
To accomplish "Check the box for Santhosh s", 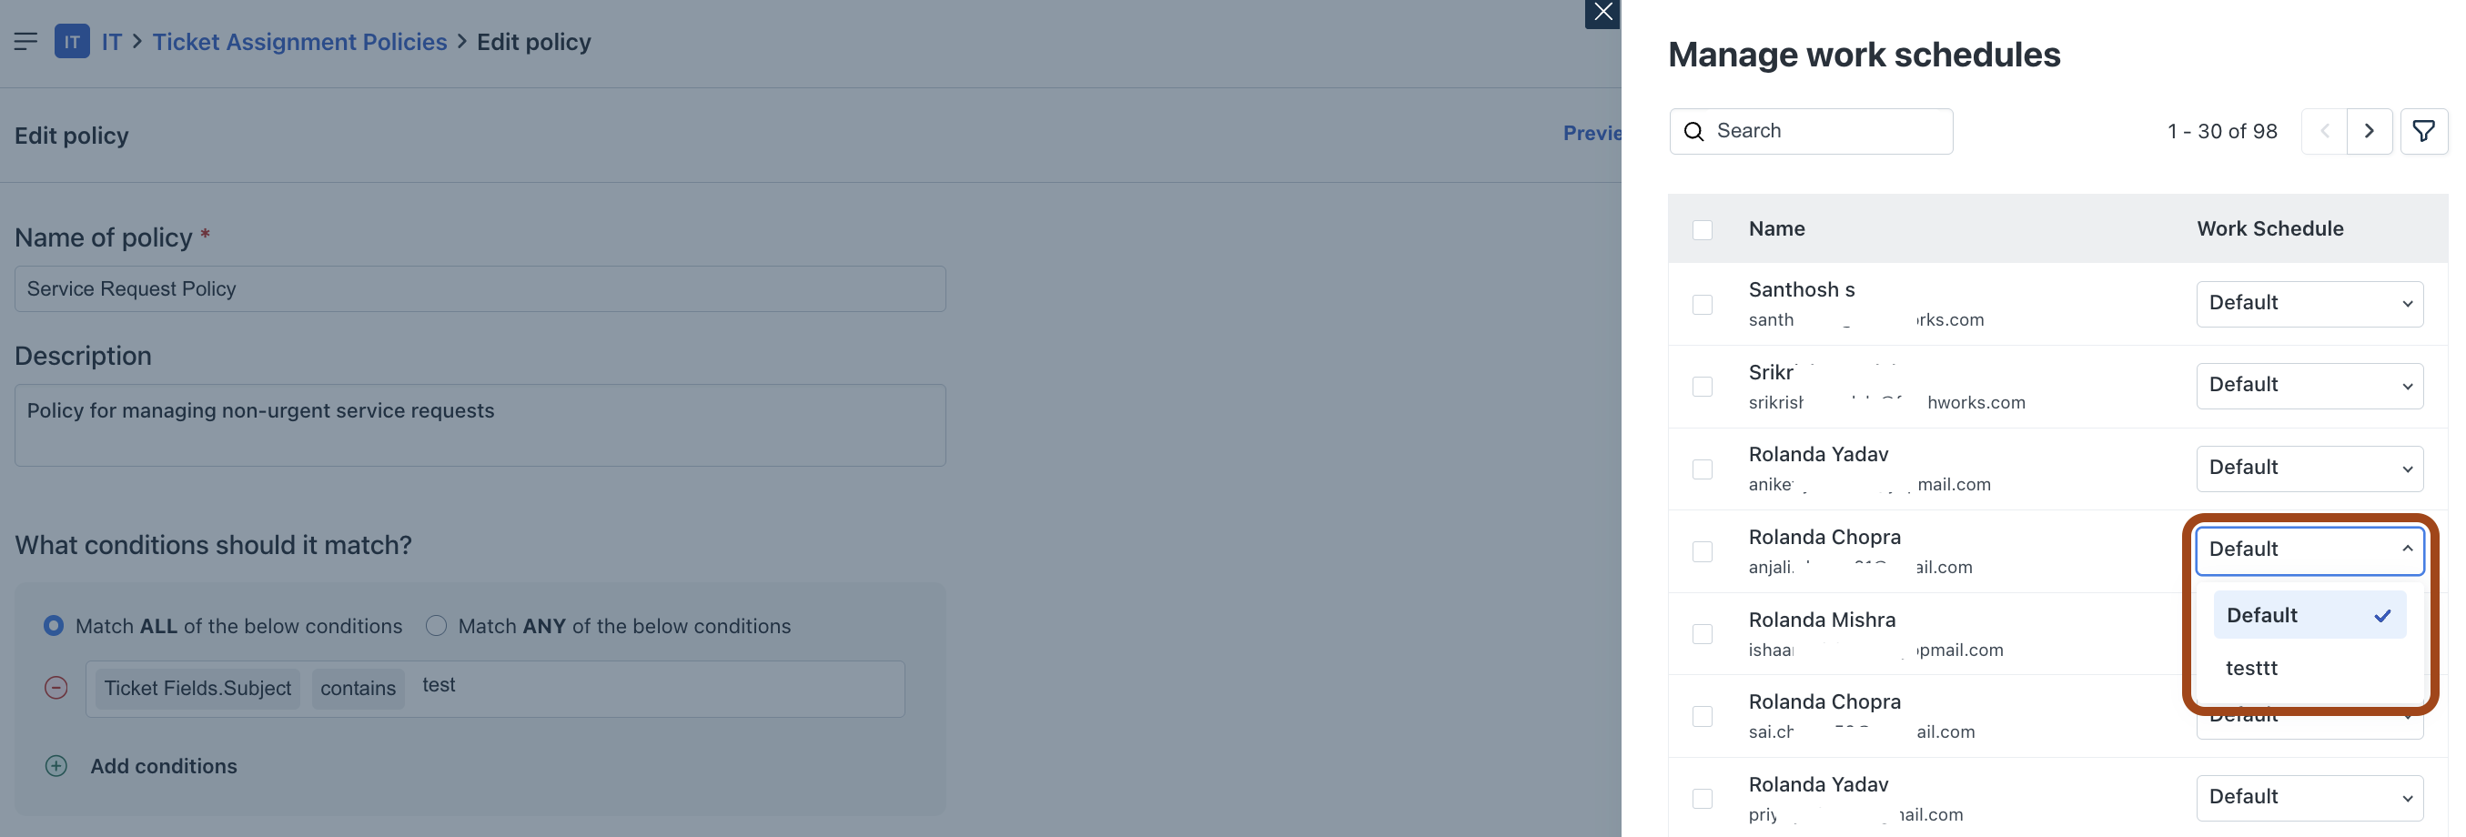I will click(1702, 304).
